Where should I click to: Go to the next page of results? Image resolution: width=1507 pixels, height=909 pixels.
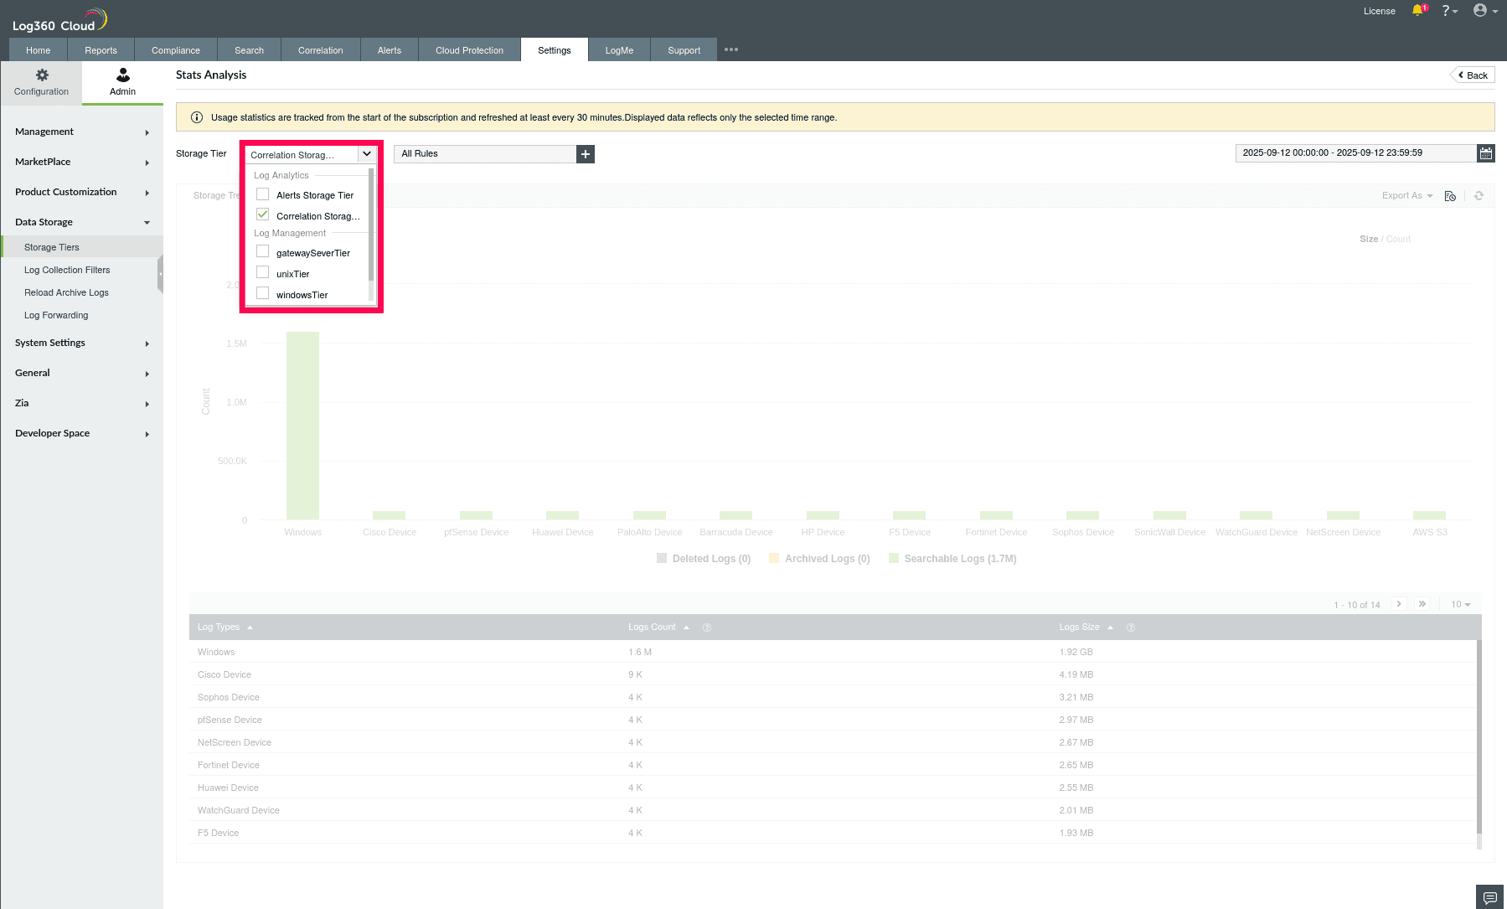click(x=1399, y=604)
